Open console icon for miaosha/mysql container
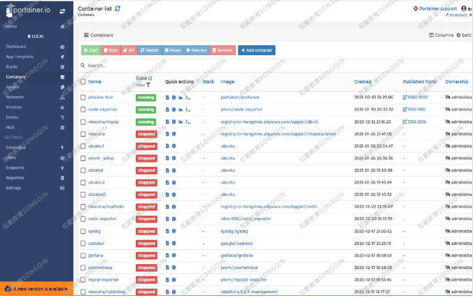This screenshot has width=473, height=297. pyautogui.click(x=188, y=122)
